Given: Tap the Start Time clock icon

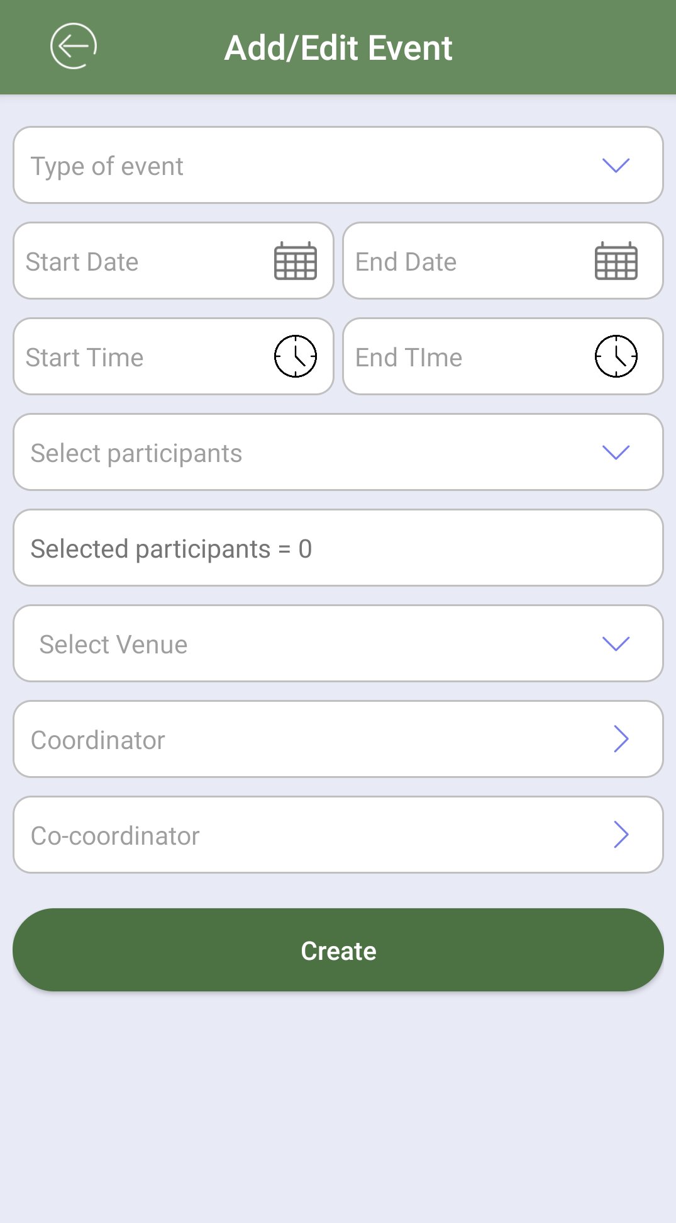Looking at the screenshot, I should [x=295, y=356].
